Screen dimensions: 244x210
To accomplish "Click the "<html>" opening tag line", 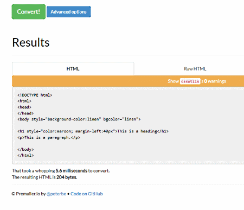I will tap(24, 101).
